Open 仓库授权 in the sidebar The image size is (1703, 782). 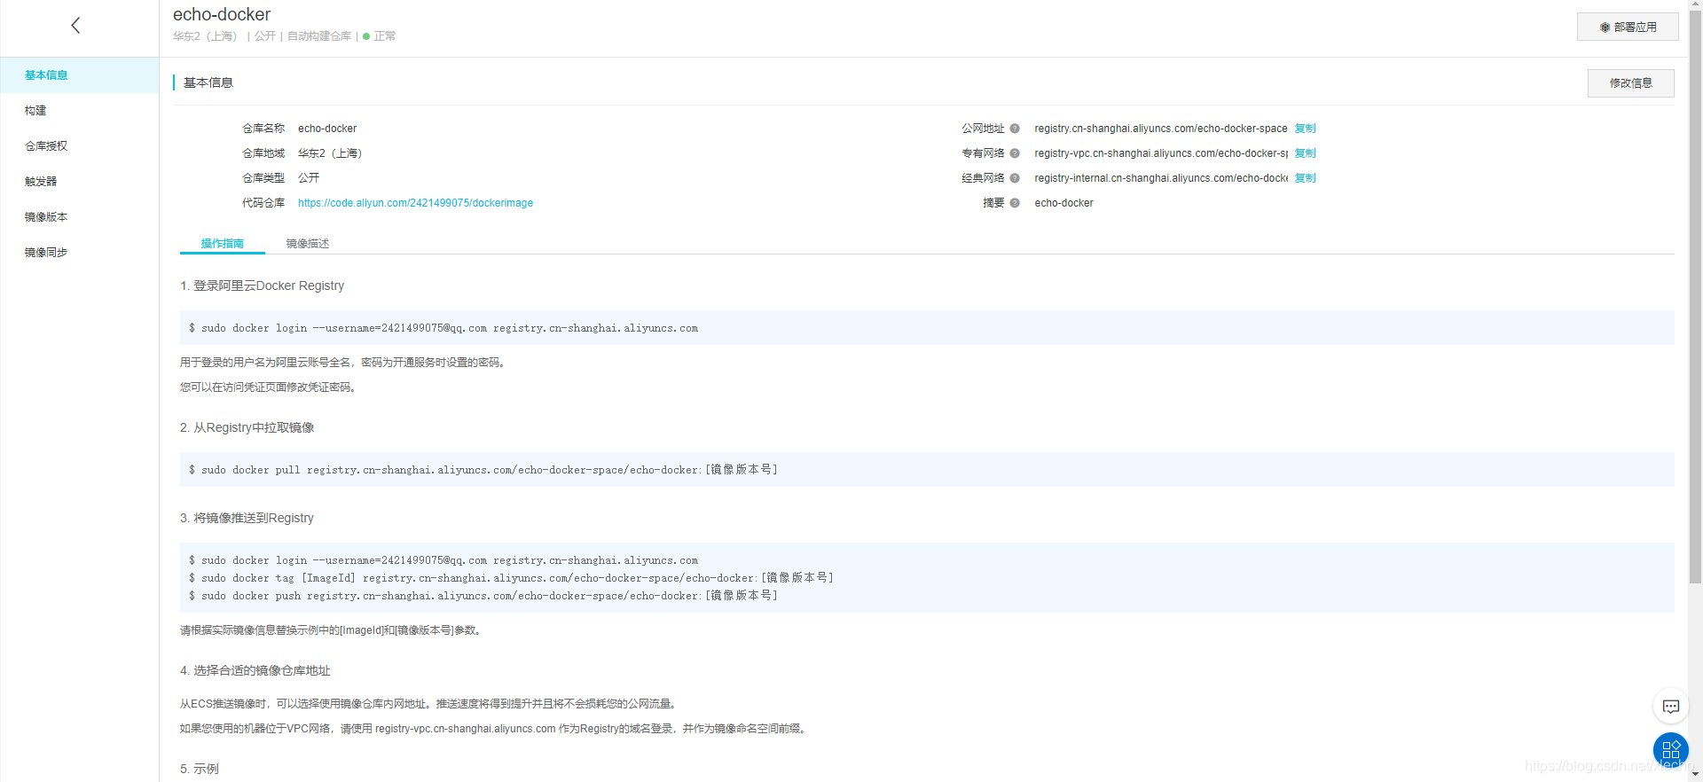click(x=80, y=146)
